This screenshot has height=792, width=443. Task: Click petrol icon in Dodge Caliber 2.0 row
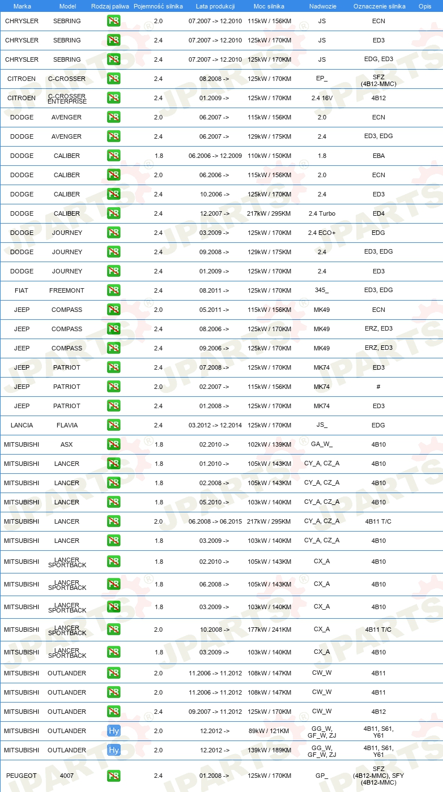click(113, 175)
